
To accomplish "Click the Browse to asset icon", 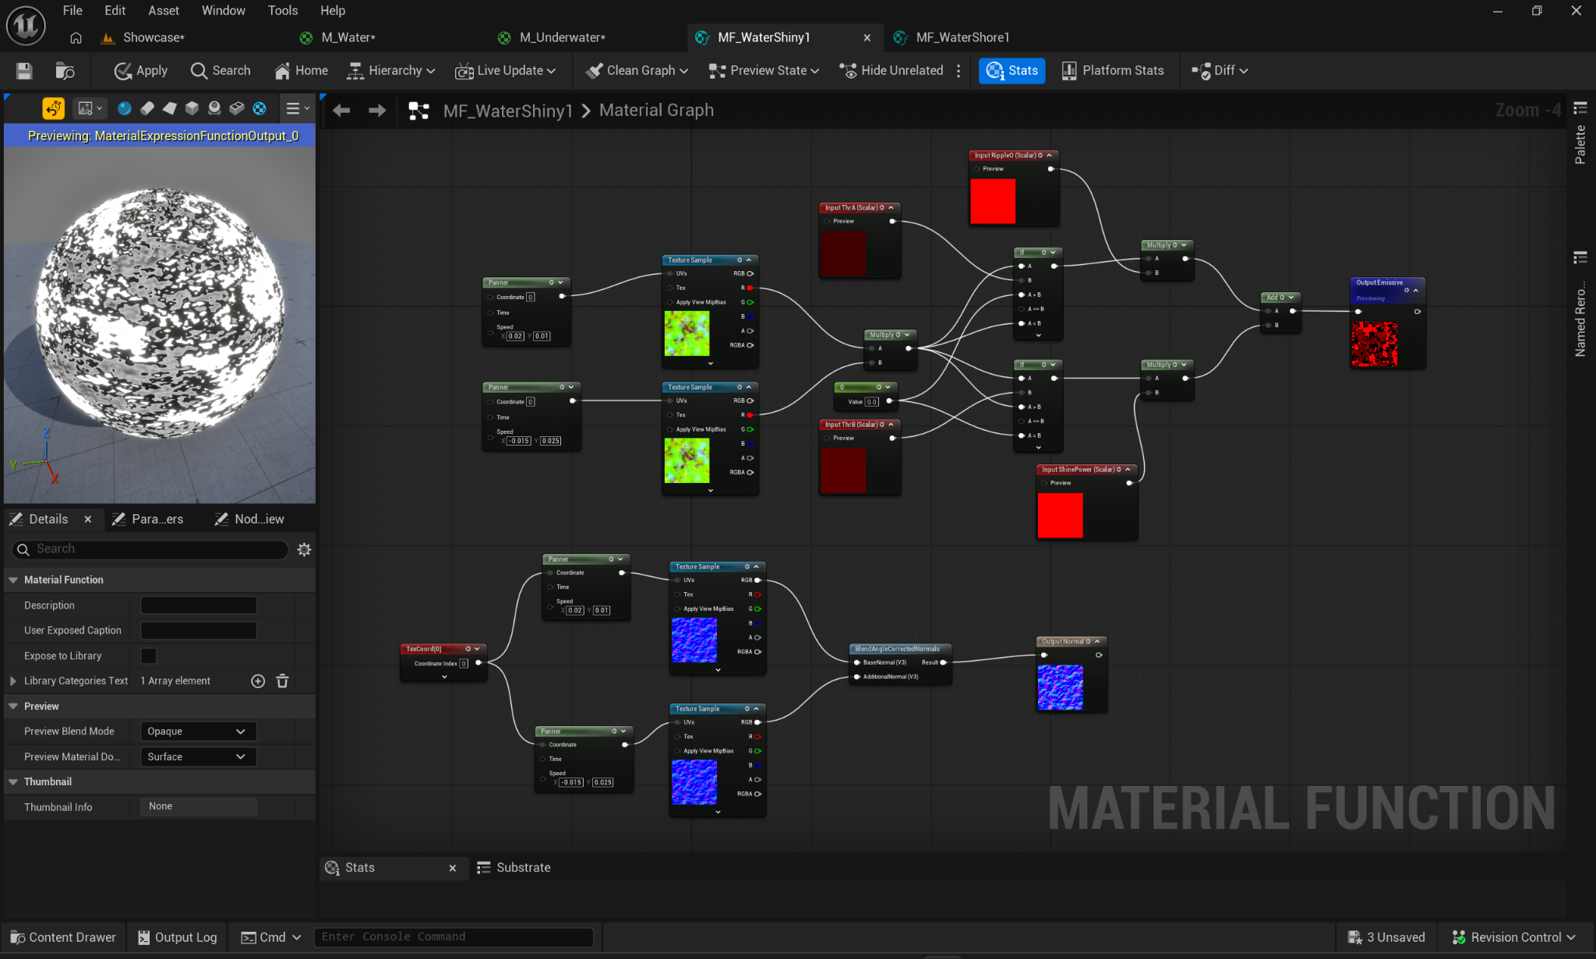I will pos(65,71).
